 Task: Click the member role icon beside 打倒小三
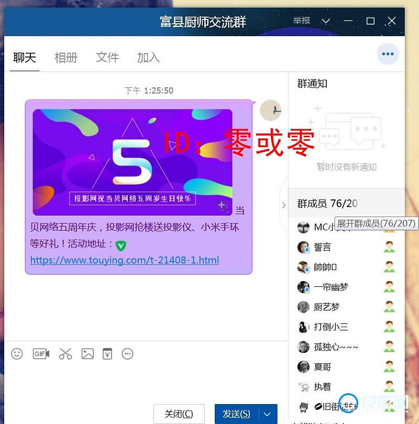pyautogui.click(x=389, y=327)
